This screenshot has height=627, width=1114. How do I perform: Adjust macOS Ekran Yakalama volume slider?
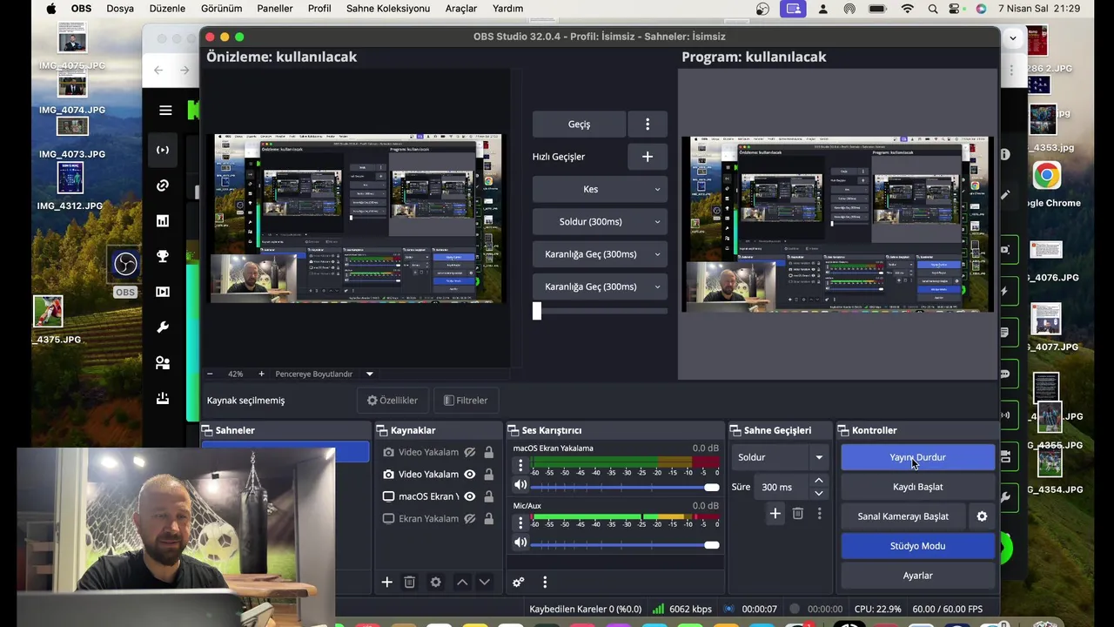[624, 487]
